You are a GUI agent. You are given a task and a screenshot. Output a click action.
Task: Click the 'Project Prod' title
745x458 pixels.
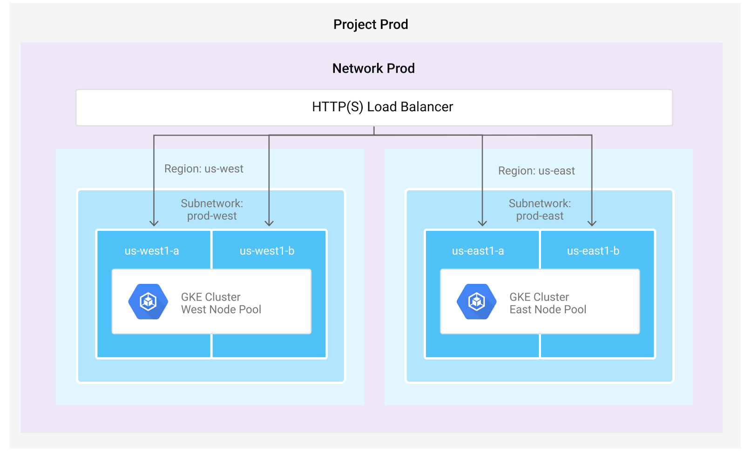[x=371, y=24]
